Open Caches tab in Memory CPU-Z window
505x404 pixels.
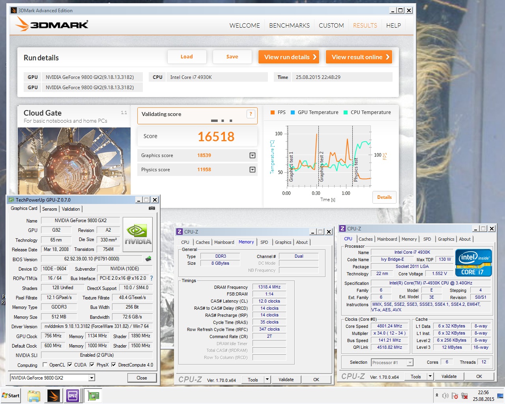pyautogui.click(x=203, y=242)
